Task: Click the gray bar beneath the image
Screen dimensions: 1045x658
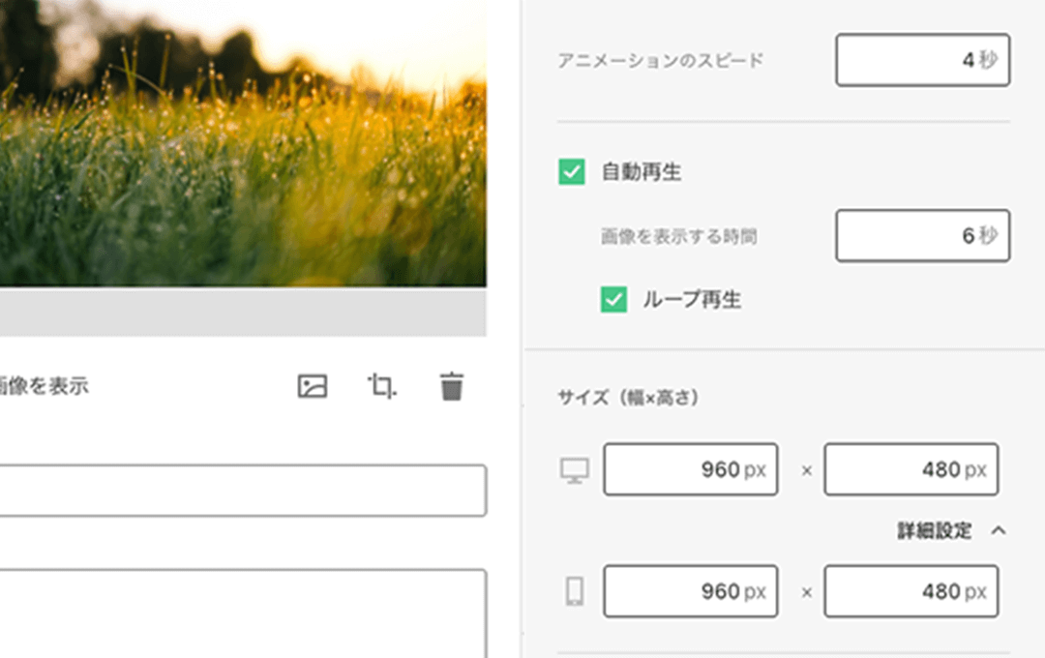Action: pos(242,312)
